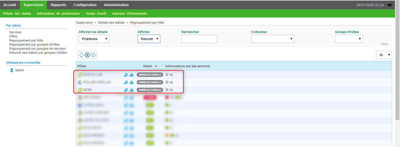
Task: Click the admin user icon
Action: click(12, 70)
